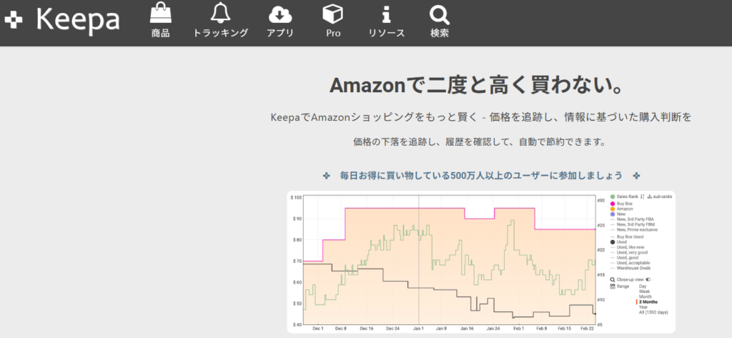Click the plus symbol left of the join banner
The width and height of the screenshot is (732, 338).
pyautogui.click(x=326, y=176)
